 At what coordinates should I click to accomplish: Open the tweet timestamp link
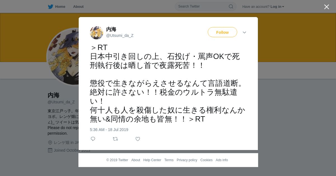click(109, 130)
